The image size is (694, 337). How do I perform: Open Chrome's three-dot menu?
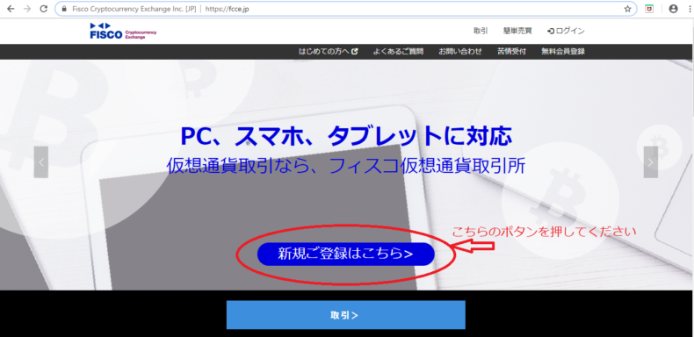(689, 9)
